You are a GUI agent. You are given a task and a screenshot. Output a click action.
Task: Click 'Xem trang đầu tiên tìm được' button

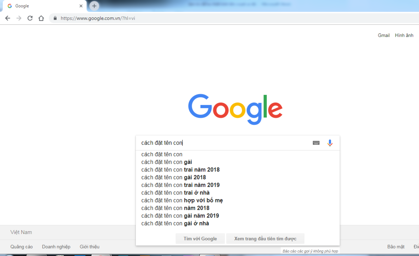(x=265, y=239)
